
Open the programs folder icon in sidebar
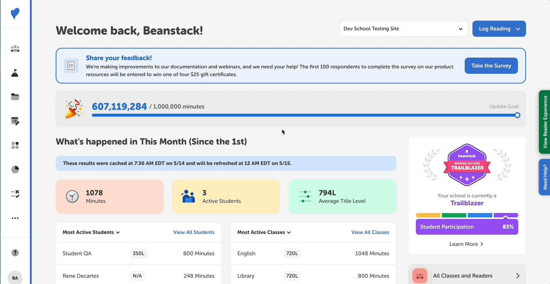click(x=15, y=97)
